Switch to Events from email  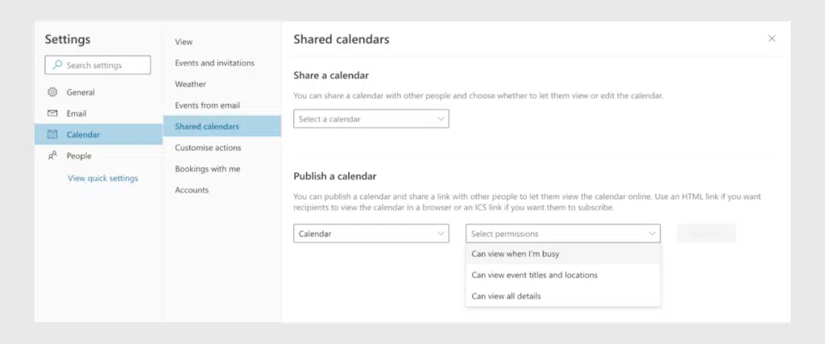coord(207,106)
